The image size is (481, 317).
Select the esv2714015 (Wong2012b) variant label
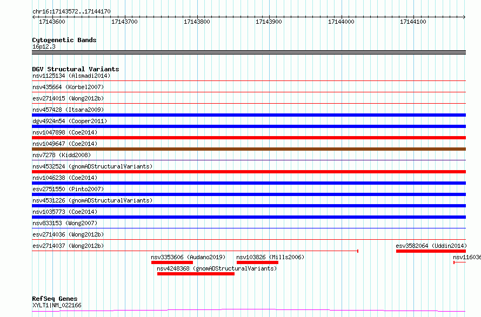(68, 98)
